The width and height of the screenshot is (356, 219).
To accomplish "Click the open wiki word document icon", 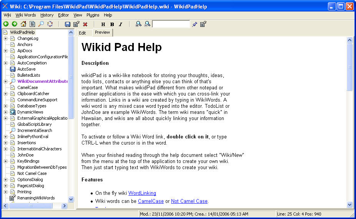I will (32, 24).
